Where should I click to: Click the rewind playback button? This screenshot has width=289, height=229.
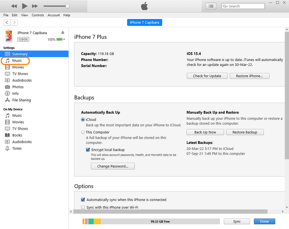coord(14,6)
